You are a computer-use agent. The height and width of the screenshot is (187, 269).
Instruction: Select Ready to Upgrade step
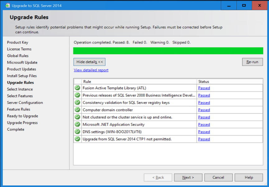(x=22, y=116)
